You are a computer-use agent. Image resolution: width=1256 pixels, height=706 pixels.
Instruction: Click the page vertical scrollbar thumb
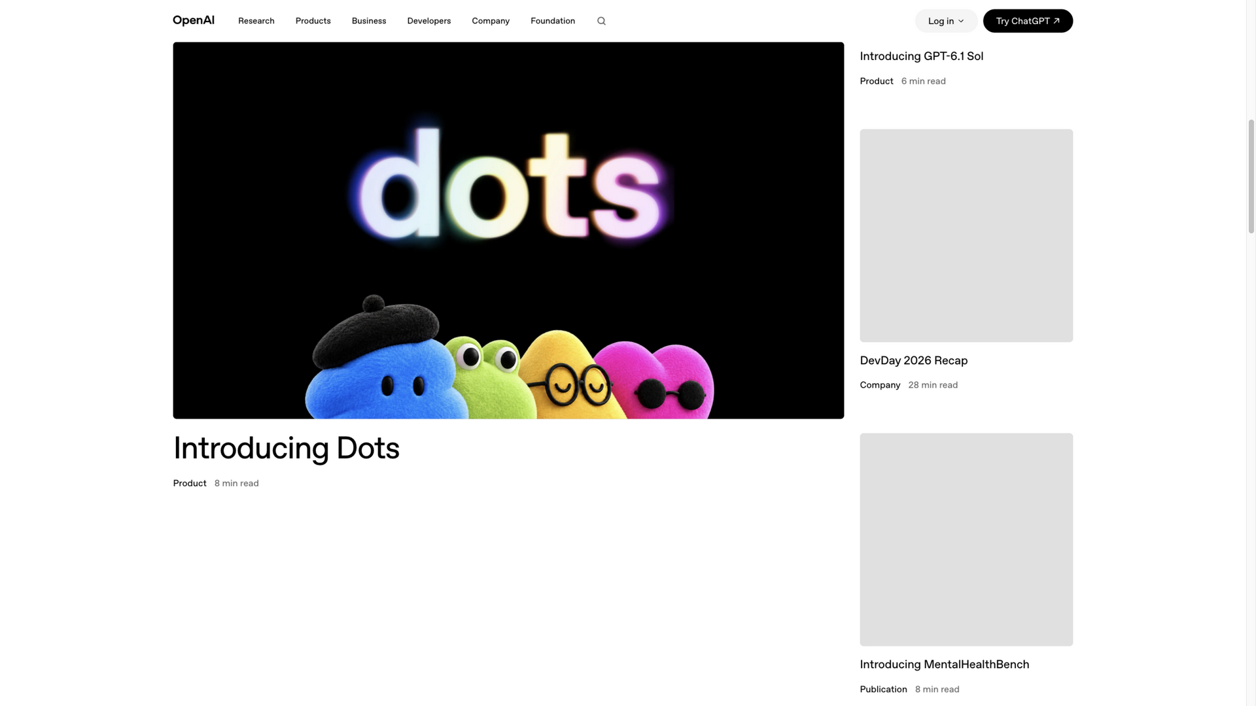pos(1251,176)
